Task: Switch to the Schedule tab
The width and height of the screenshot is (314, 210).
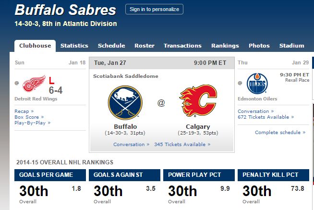Action: coord(111,46)
